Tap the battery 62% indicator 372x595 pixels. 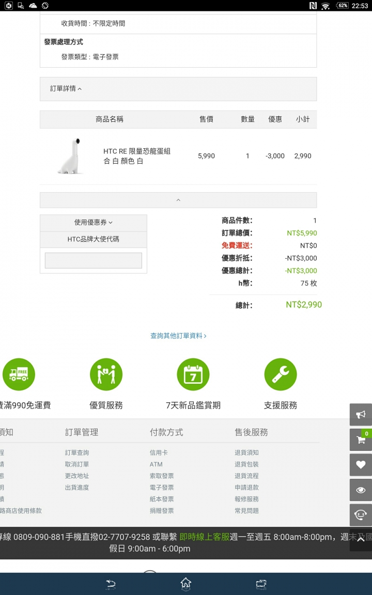(343, 6)
